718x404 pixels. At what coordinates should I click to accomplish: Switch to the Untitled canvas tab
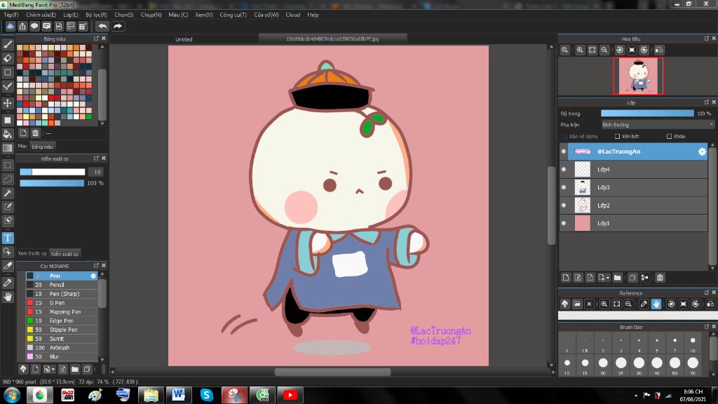(x=184, y=39)
